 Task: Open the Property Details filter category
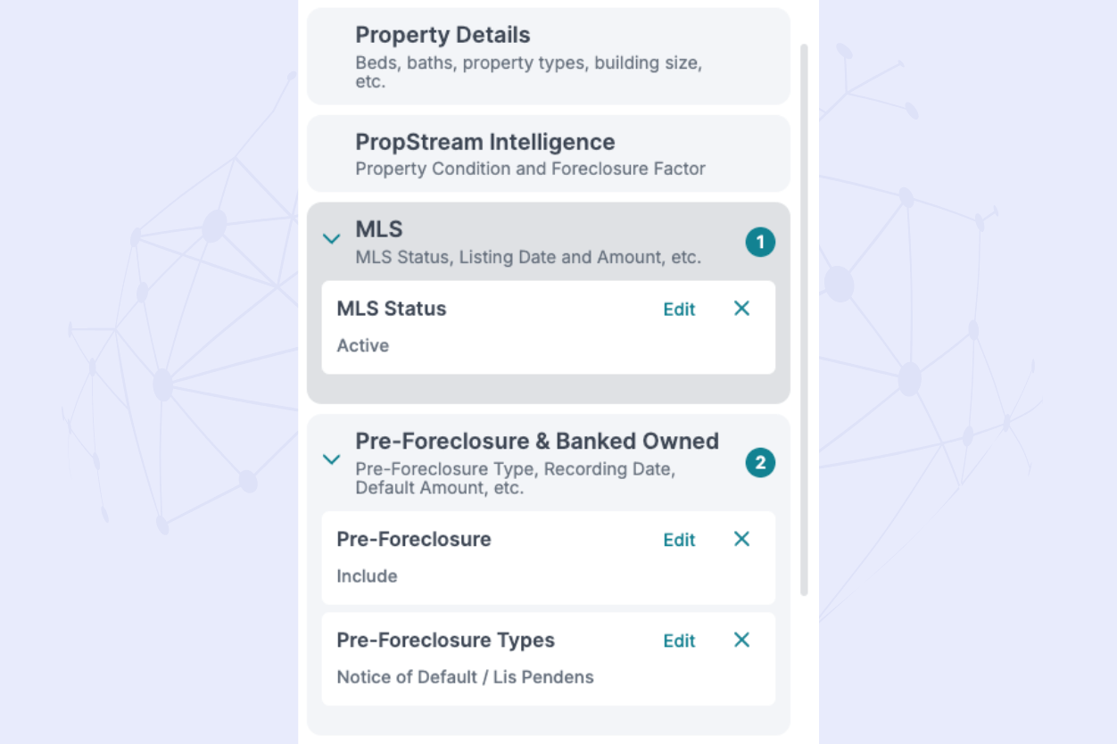(x=549, y=55)
